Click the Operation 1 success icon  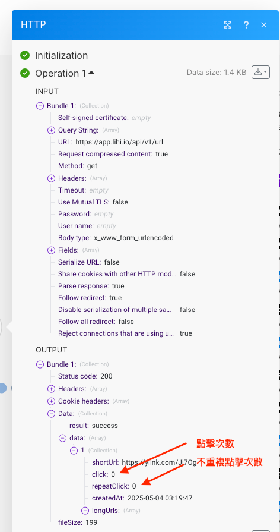[x=25, y=73]
